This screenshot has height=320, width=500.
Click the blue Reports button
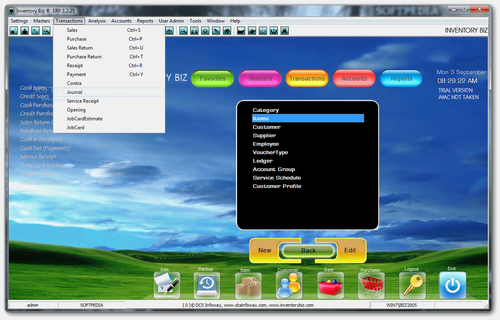pyautogui.click(x=401, y=78)
